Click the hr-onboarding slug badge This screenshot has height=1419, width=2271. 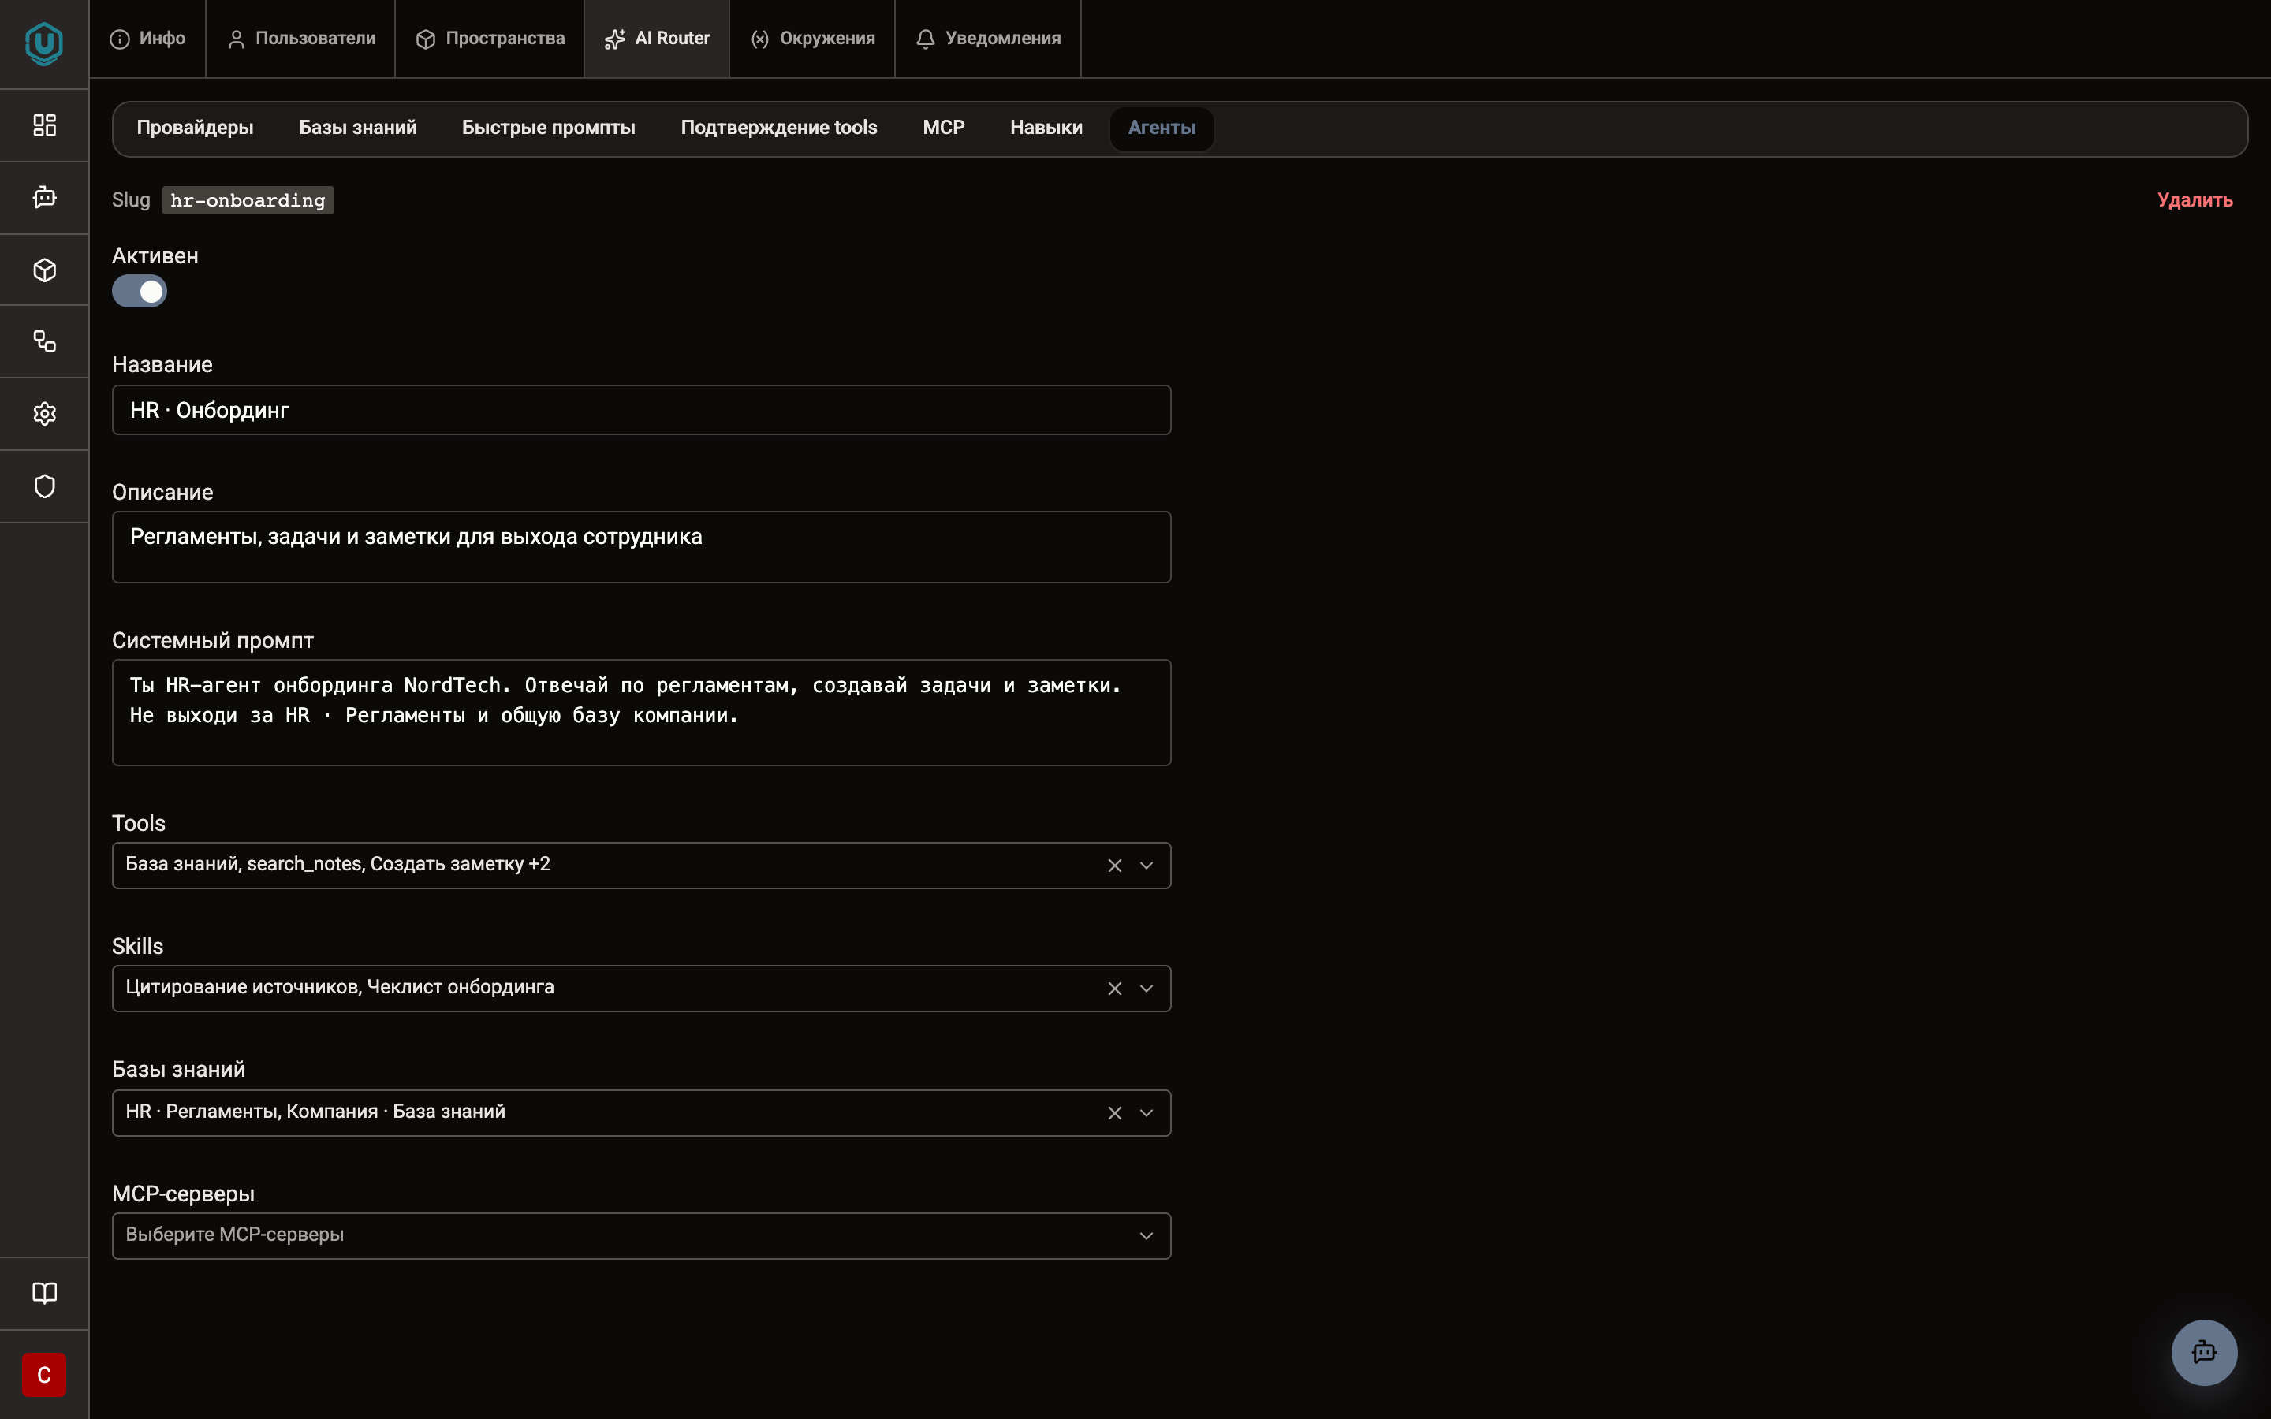coord(248,200)
